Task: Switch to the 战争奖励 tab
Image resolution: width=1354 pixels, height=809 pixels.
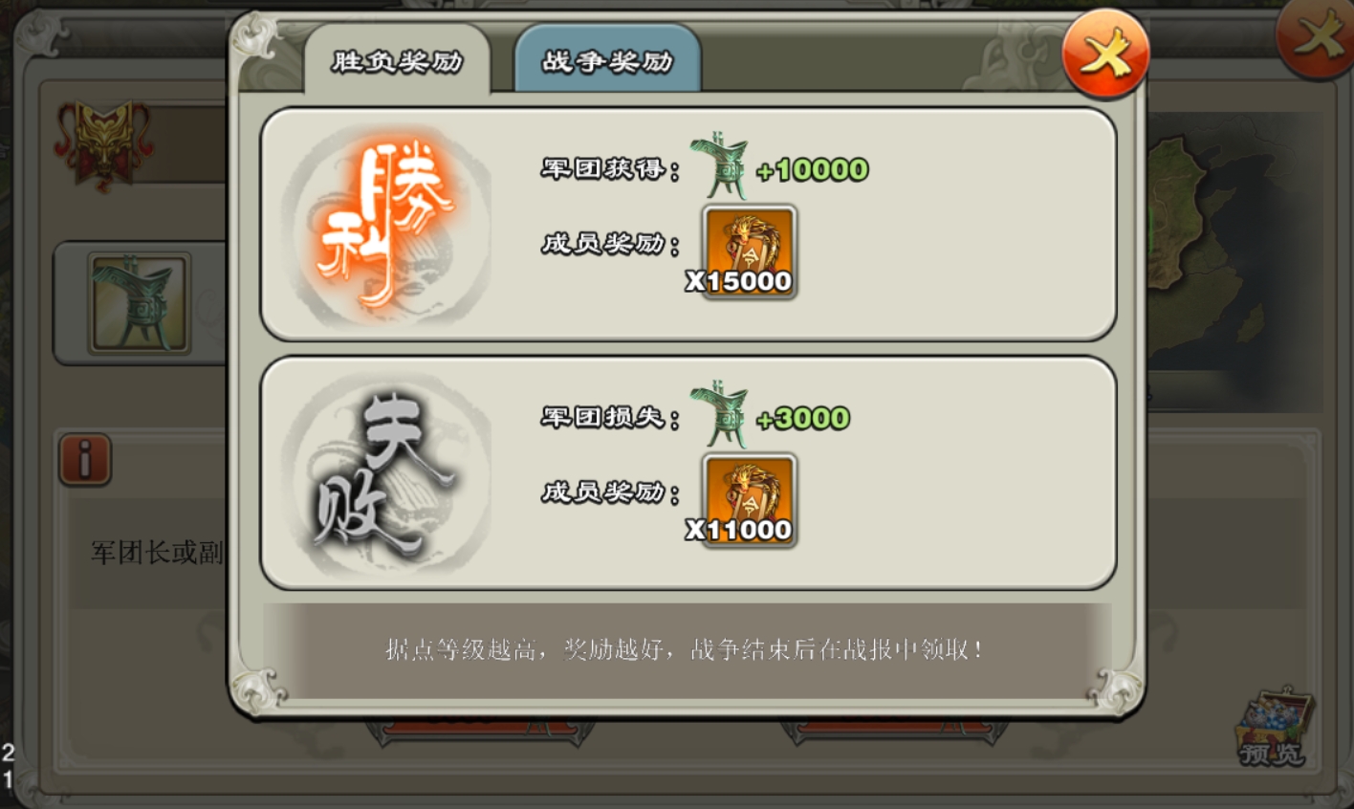Action: (x=608, y=59)
